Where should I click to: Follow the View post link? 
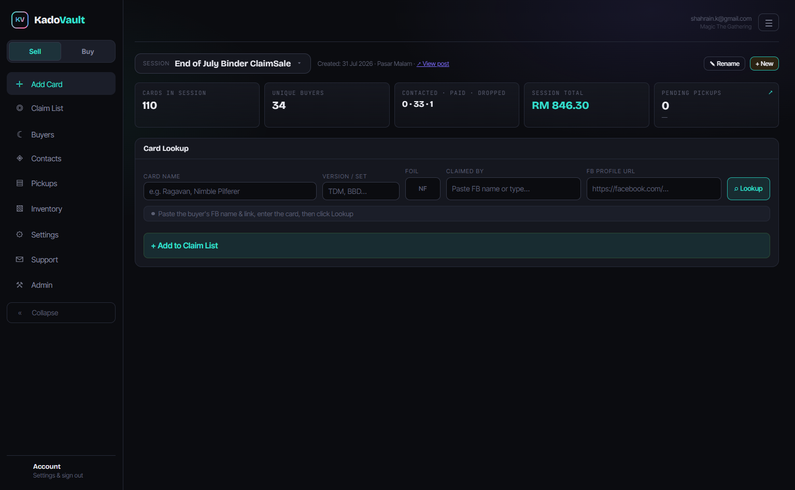[433, 64]
